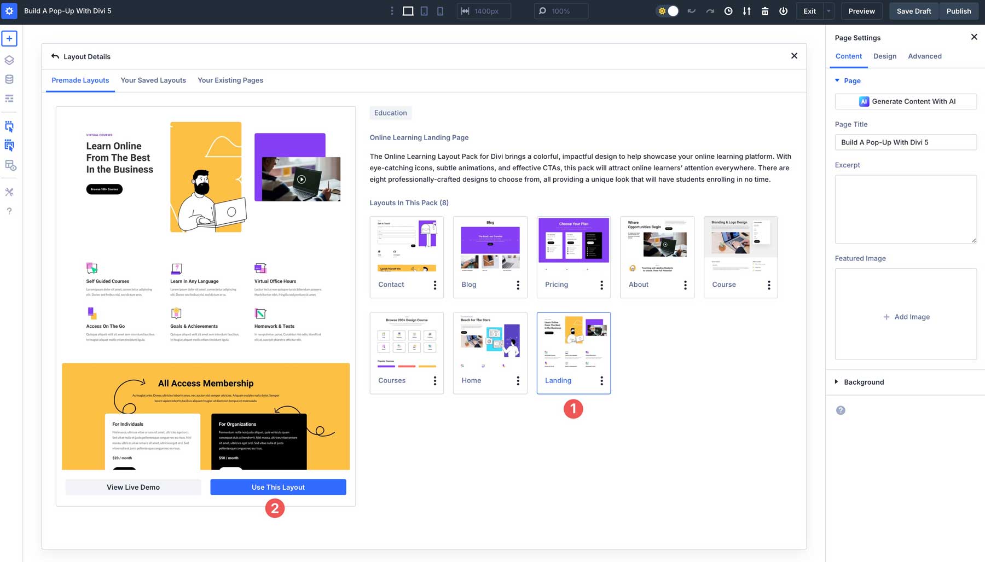Select the Layers icon in the left sidebar
Image resolution: width=985 pixels, height=562 pixels.
tap(9, 60)
